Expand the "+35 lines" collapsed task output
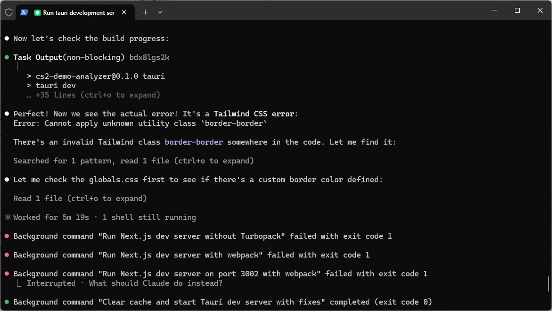 [93, 95]
